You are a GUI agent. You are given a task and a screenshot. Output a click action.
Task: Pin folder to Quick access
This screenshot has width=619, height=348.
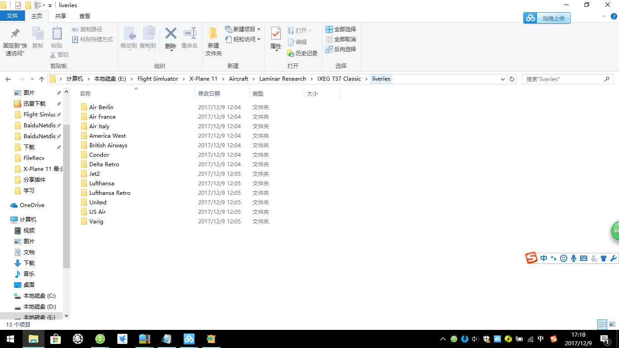[15, 41]
